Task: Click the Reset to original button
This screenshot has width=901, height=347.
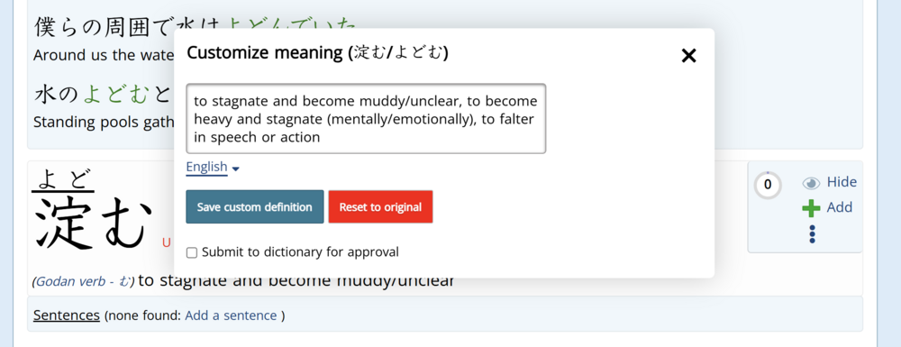Action: coord(380,206)
